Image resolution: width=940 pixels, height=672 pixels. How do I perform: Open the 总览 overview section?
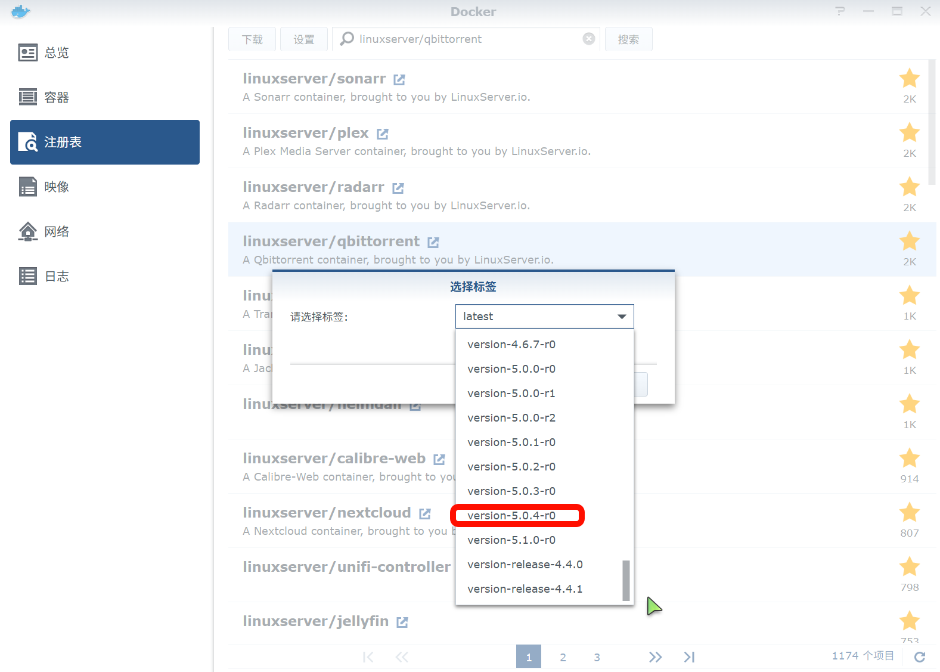click(105, 52)
